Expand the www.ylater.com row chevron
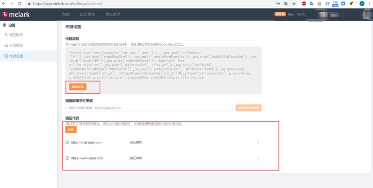This screenshot has height=188, width=373. [x=258, y=158]
